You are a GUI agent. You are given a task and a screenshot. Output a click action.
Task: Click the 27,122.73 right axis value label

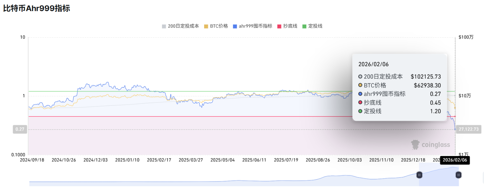[x=468, y=129]
